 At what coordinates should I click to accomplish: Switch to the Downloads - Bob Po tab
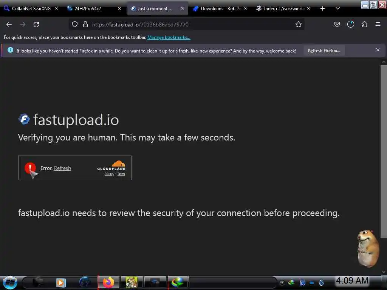220,9
